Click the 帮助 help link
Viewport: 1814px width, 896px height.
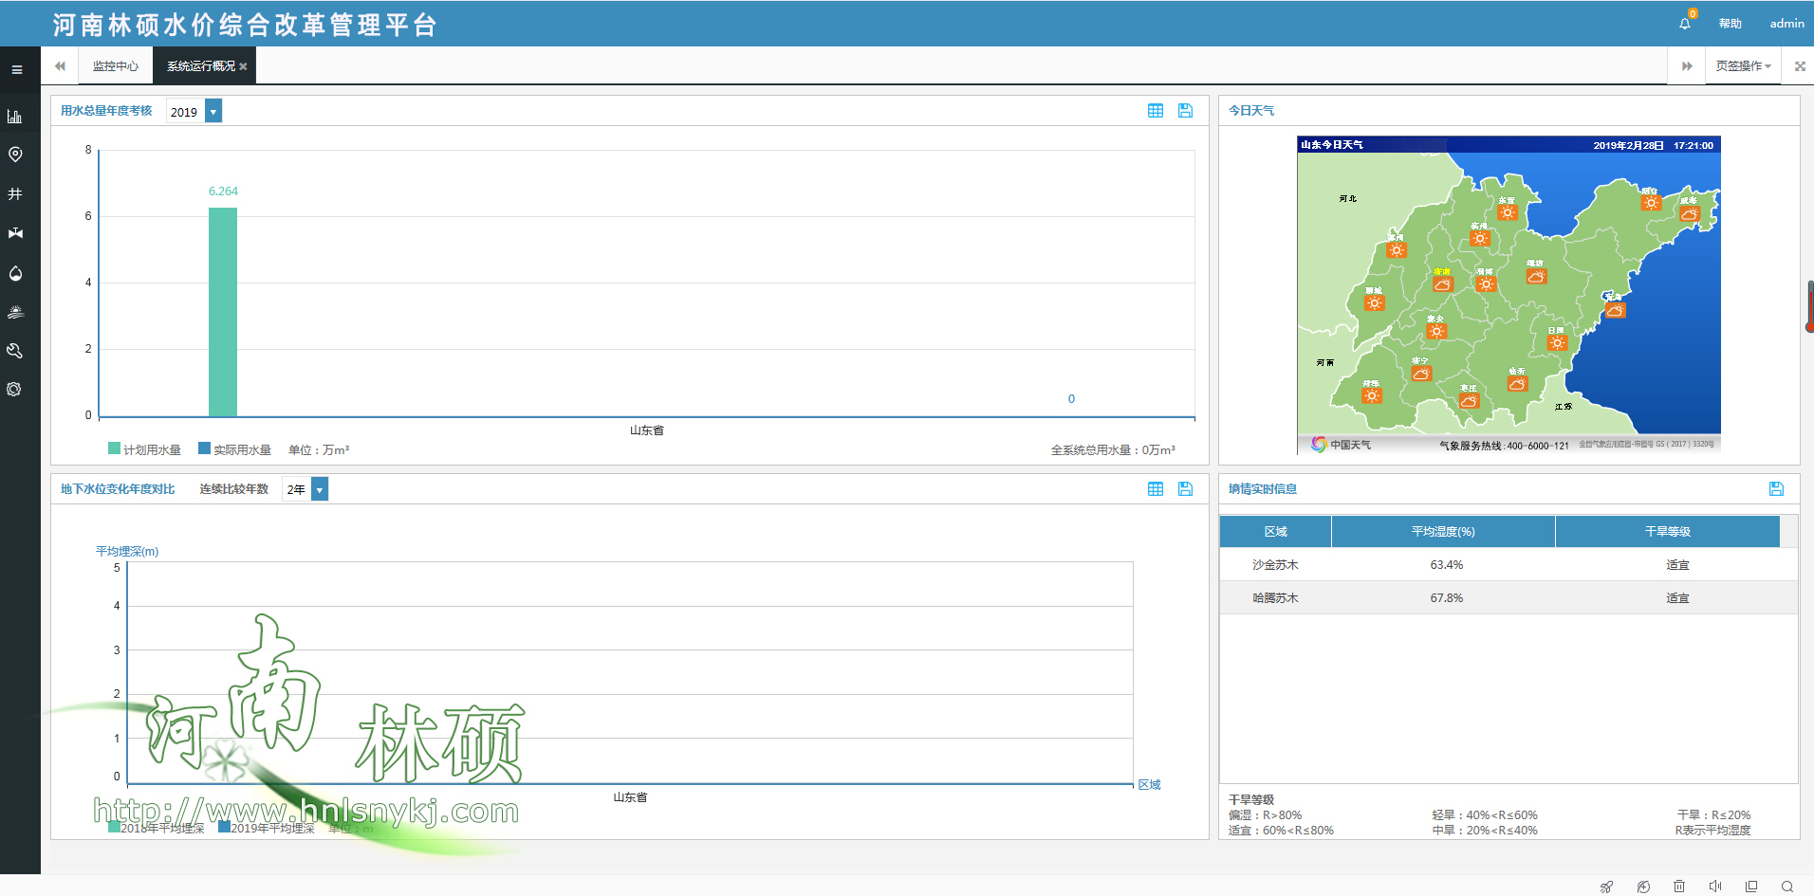[x=1730, y=24]
